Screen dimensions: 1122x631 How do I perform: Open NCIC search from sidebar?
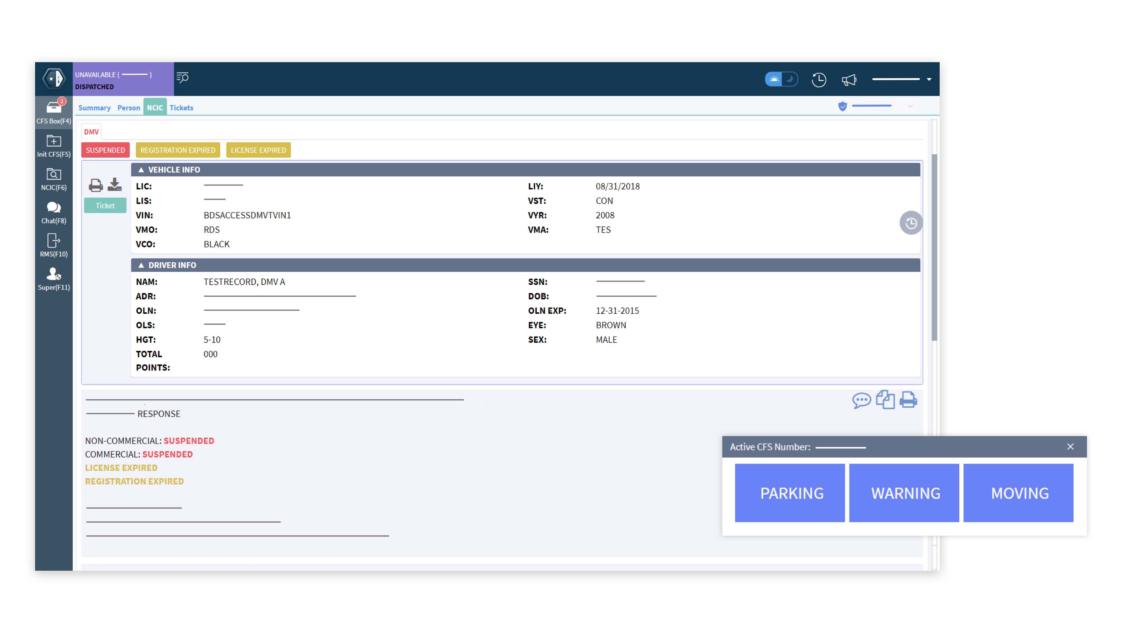[54, 174]
